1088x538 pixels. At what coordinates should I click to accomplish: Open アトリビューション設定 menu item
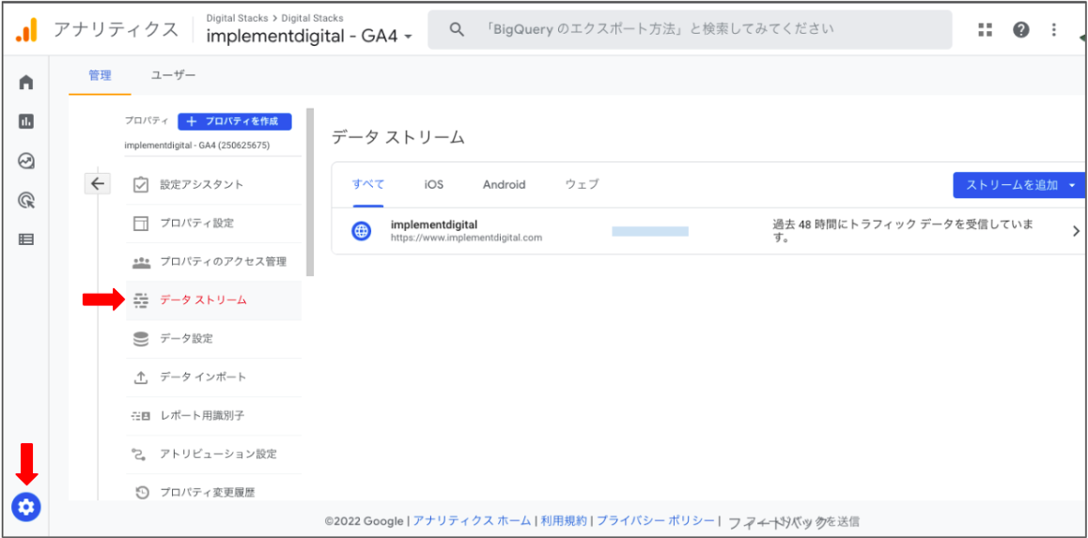(x=213, y=454)
